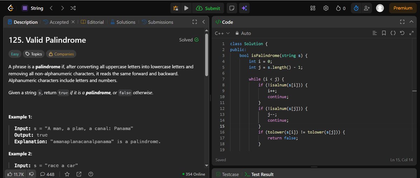Click the 'Saved' status text
This screenshot has height=178, width=420.
(221, 160)
